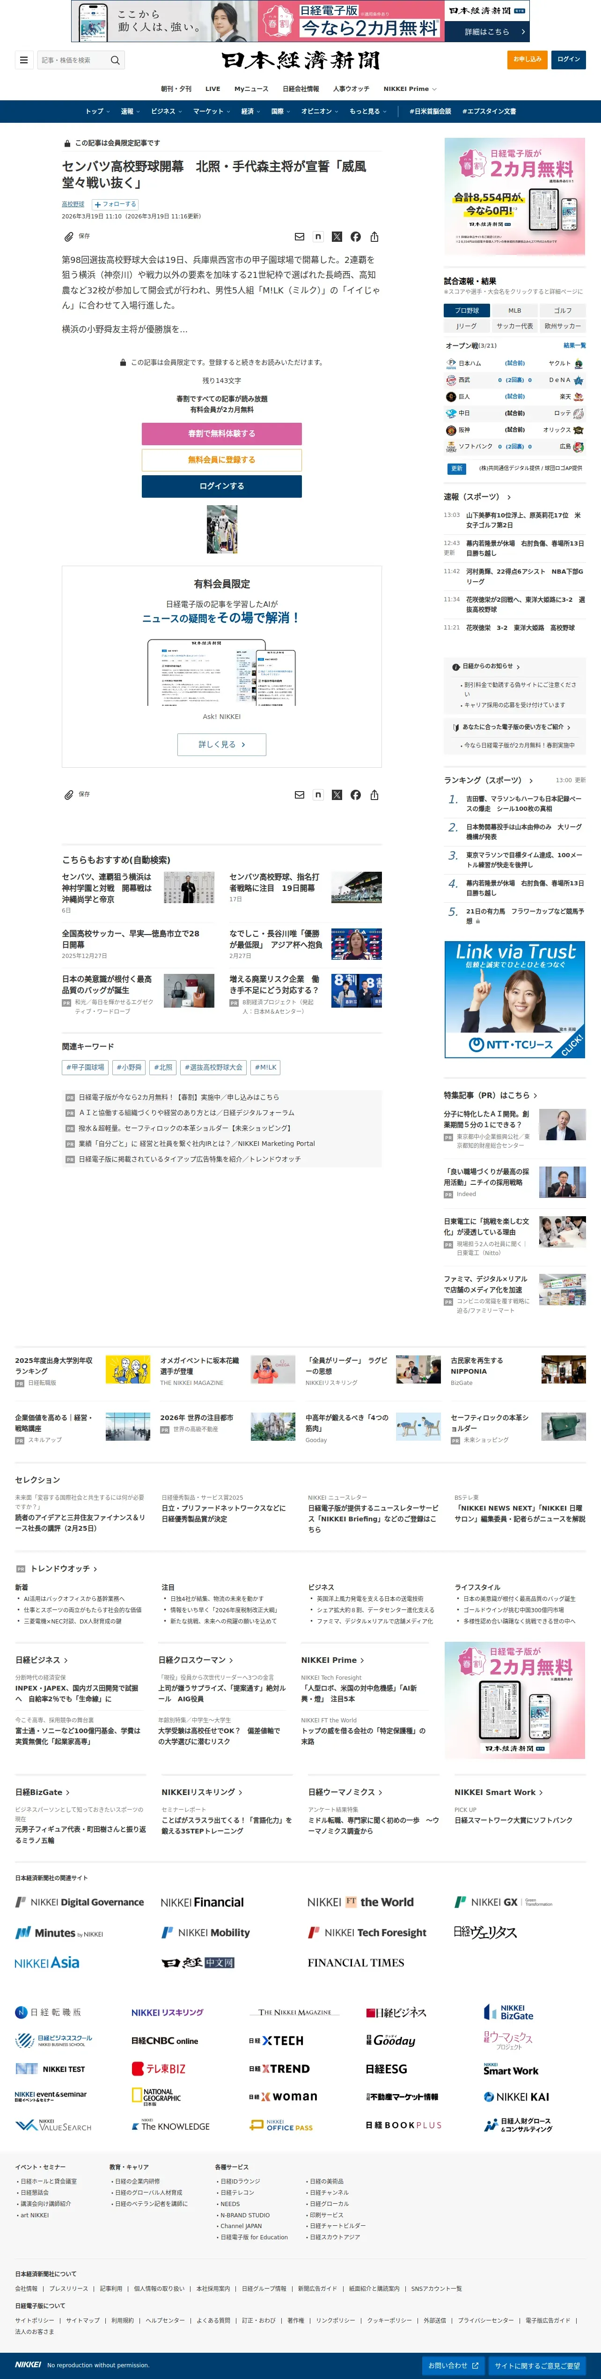Open the hamburger menu icon
This screenshot has width=601, height=2379.
24,60
